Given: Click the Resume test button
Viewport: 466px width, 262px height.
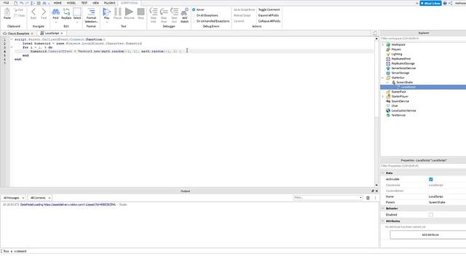Looking at the screenshot, I should tap(129, 13).
